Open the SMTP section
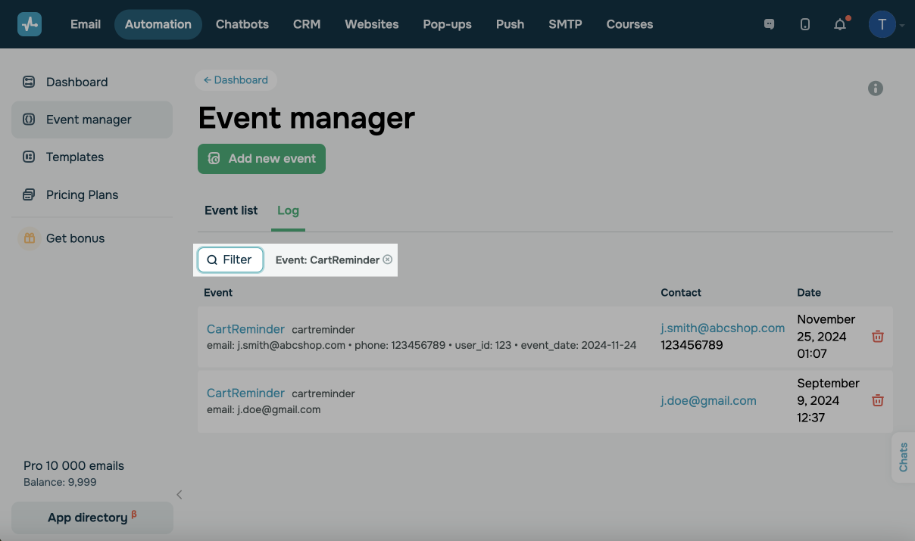 tap(566, 24)
